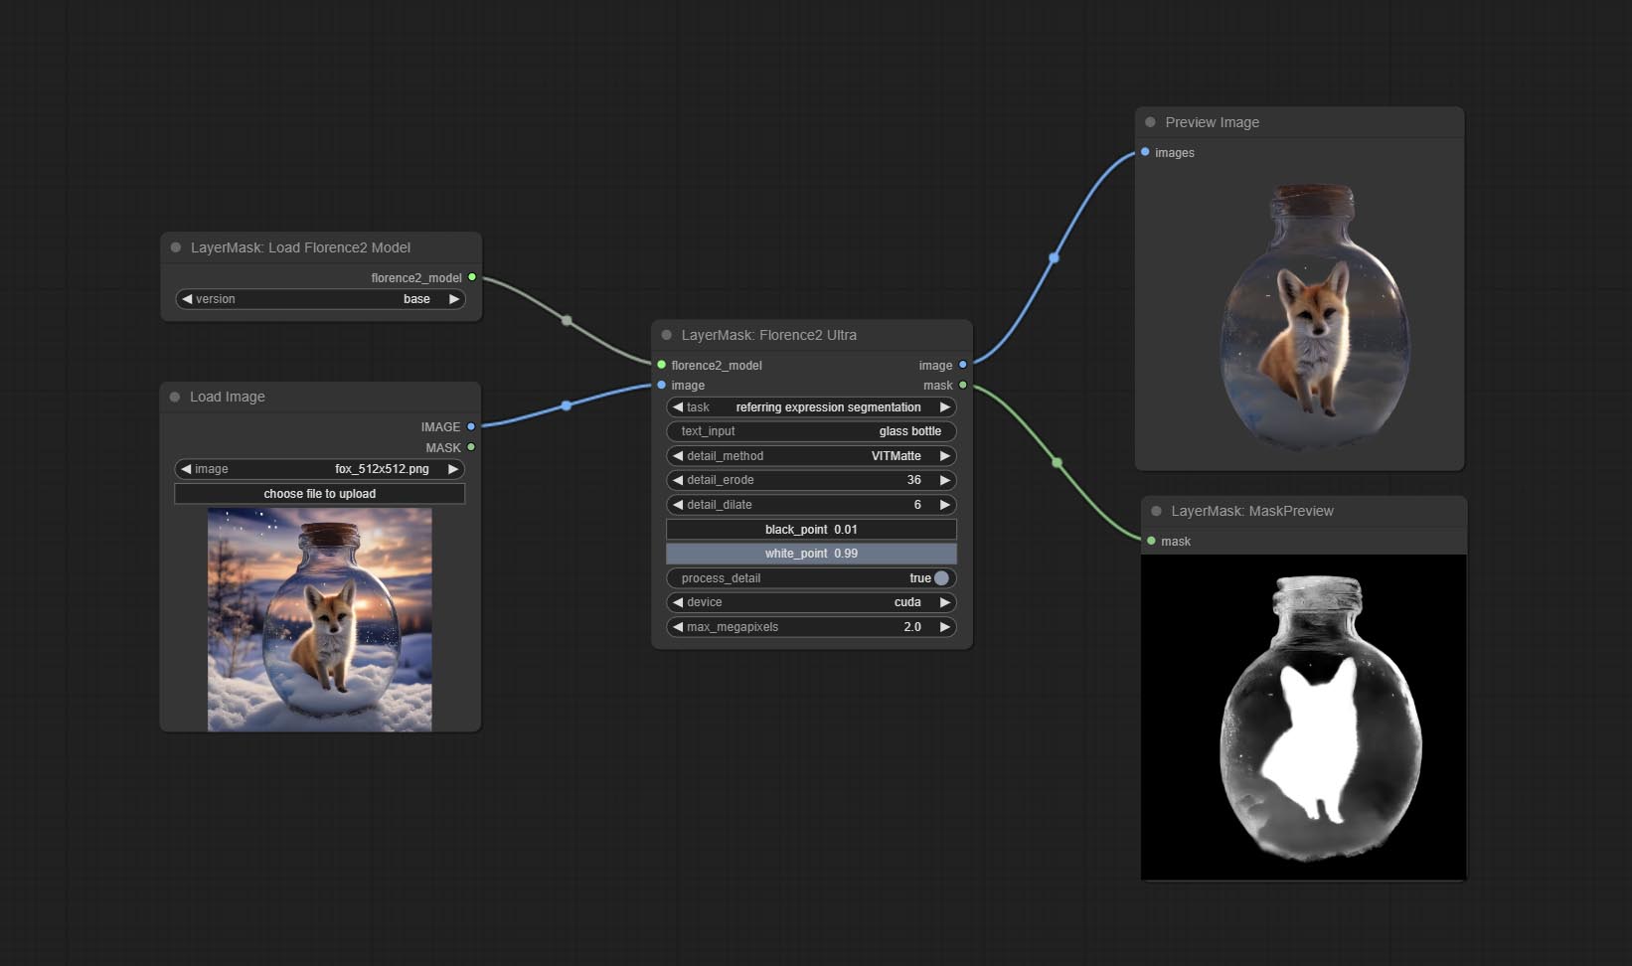
Task: Open the task dropdown referring expression segmentation
Action: pyautogui.click(x=811, y=407)
